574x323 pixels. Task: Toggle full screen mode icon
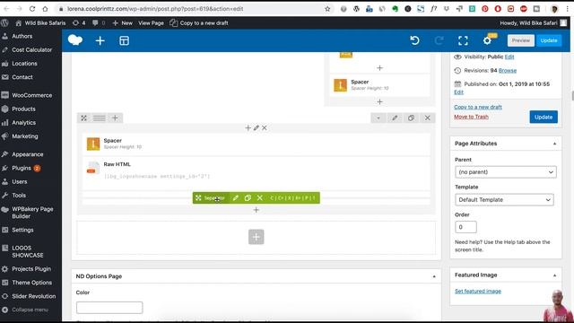[x=463, y=40]
